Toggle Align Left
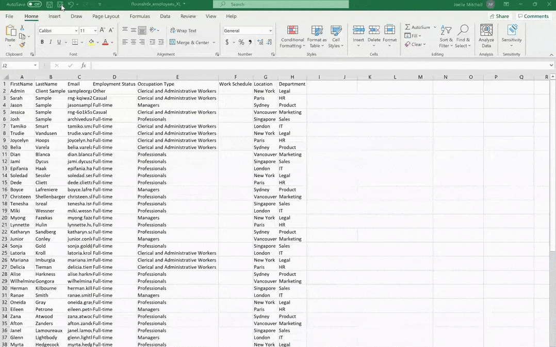This screenshot has height=347, width=556. 125,42
